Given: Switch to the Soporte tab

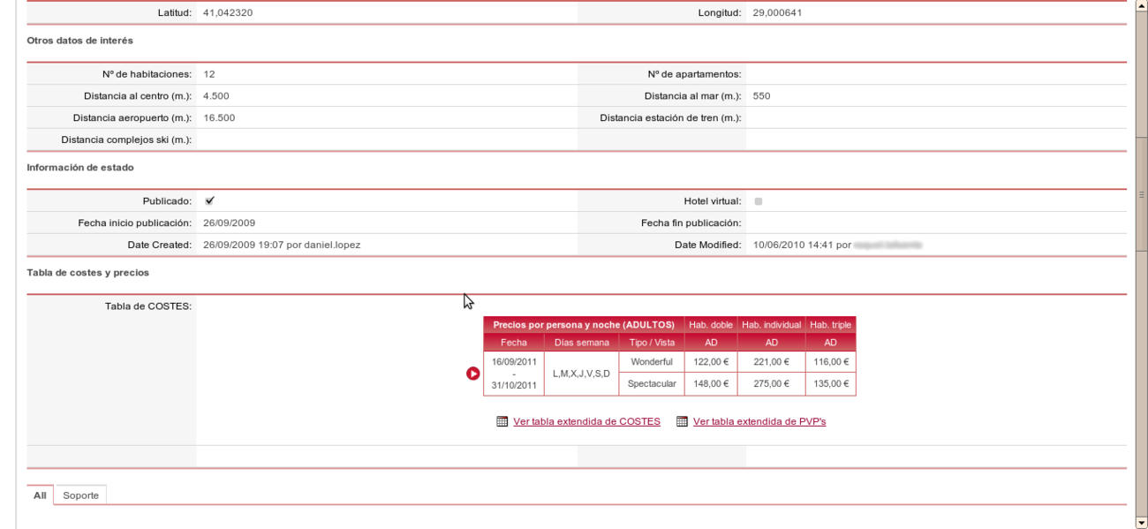Looking at the screenshot, I should point(80,495).
